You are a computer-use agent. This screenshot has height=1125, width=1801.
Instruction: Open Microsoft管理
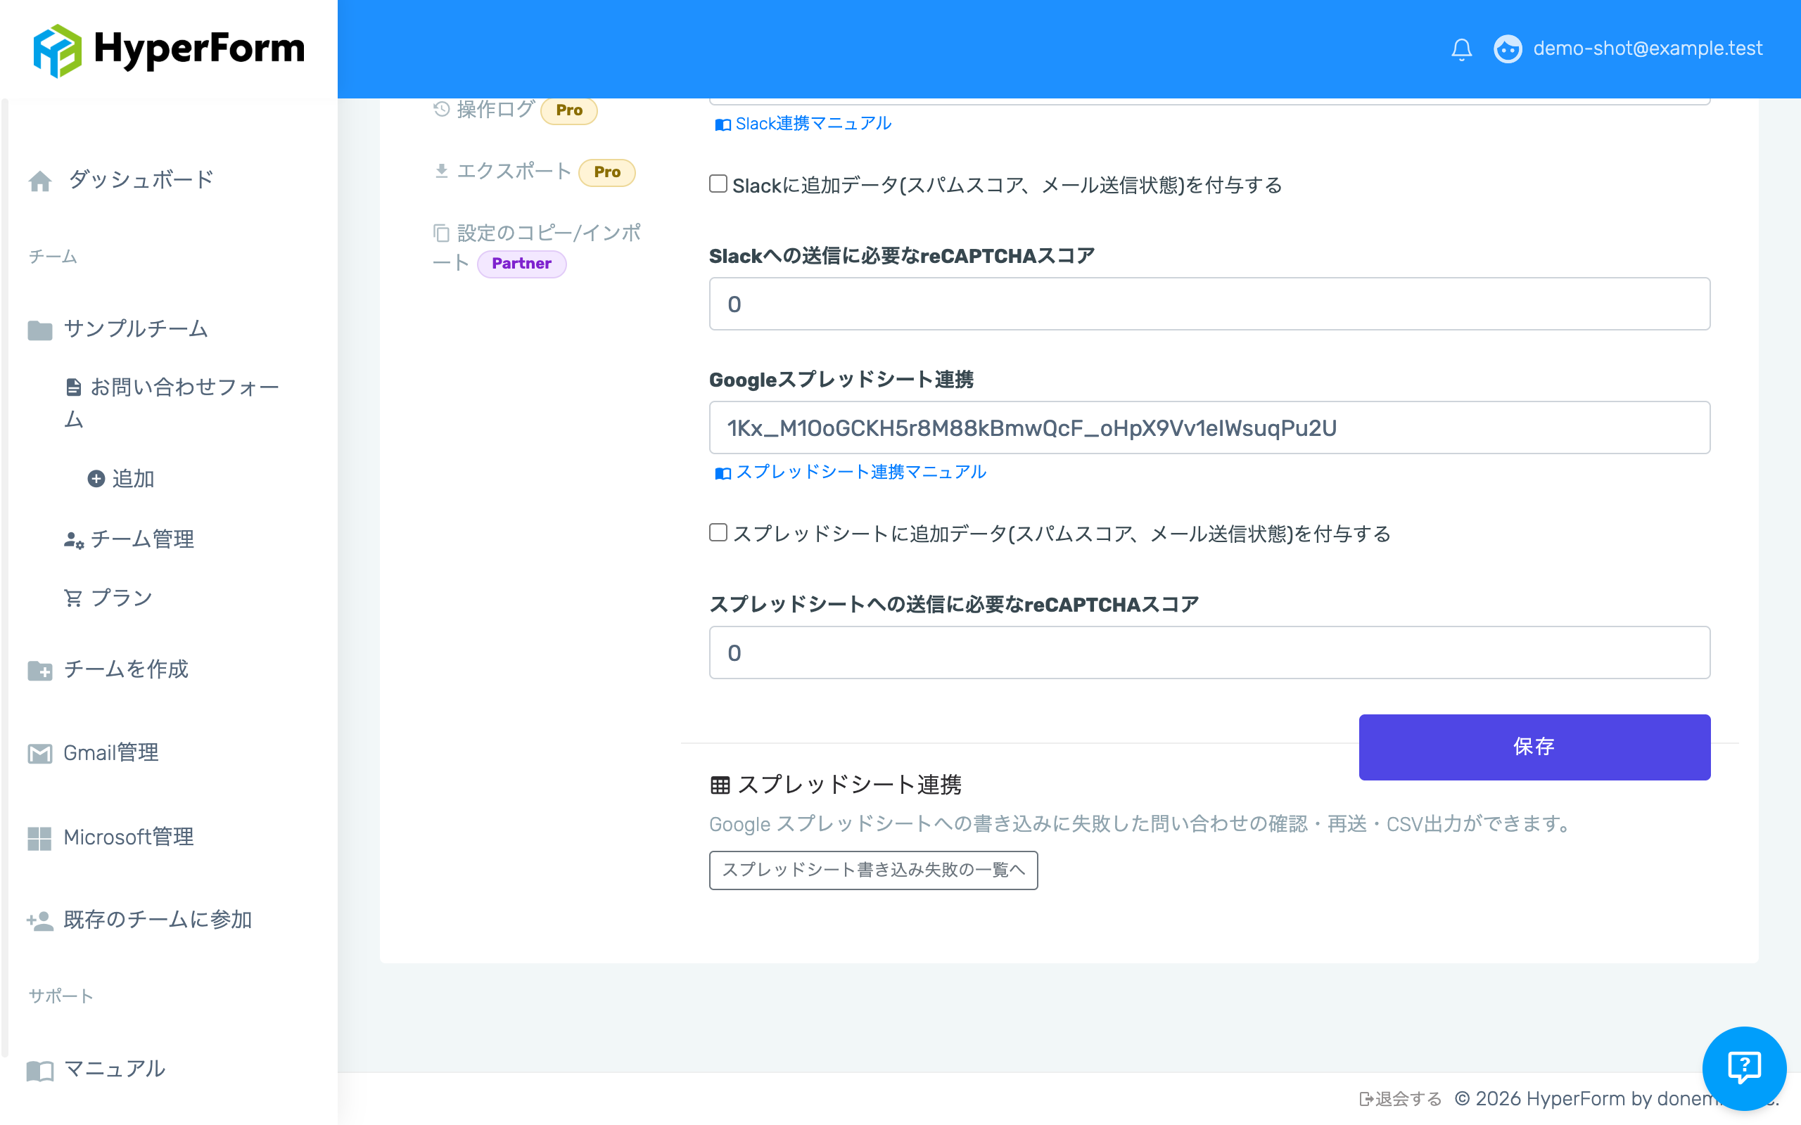129,837
